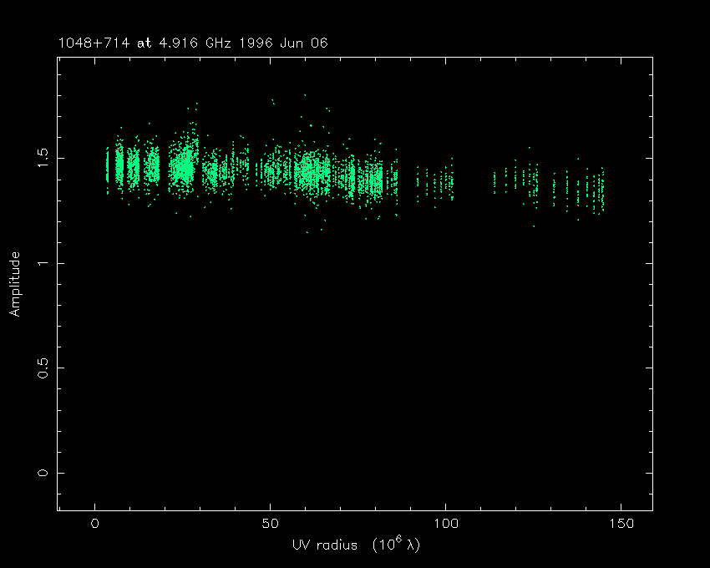Click the x-axis tick label "50"

pos(270,524)
